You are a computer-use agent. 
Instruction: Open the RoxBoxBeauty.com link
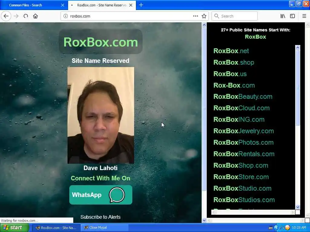(243, 96)
